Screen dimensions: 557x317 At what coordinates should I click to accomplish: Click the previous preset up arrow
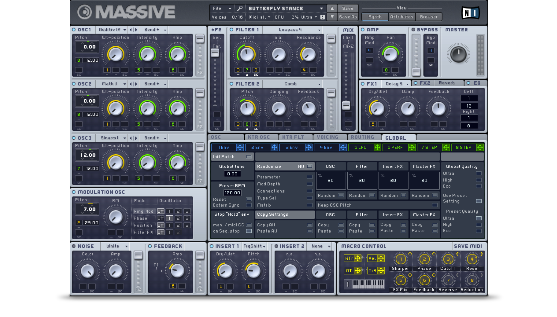(332, 8)
